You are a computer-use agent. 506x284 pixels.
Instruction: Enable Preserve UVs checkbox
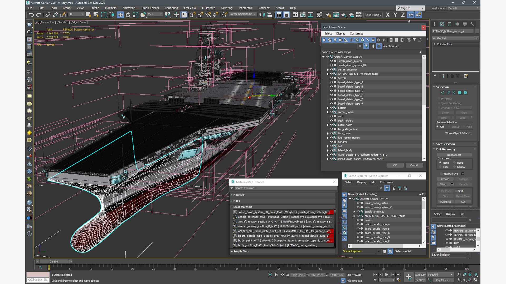[440, 174]
